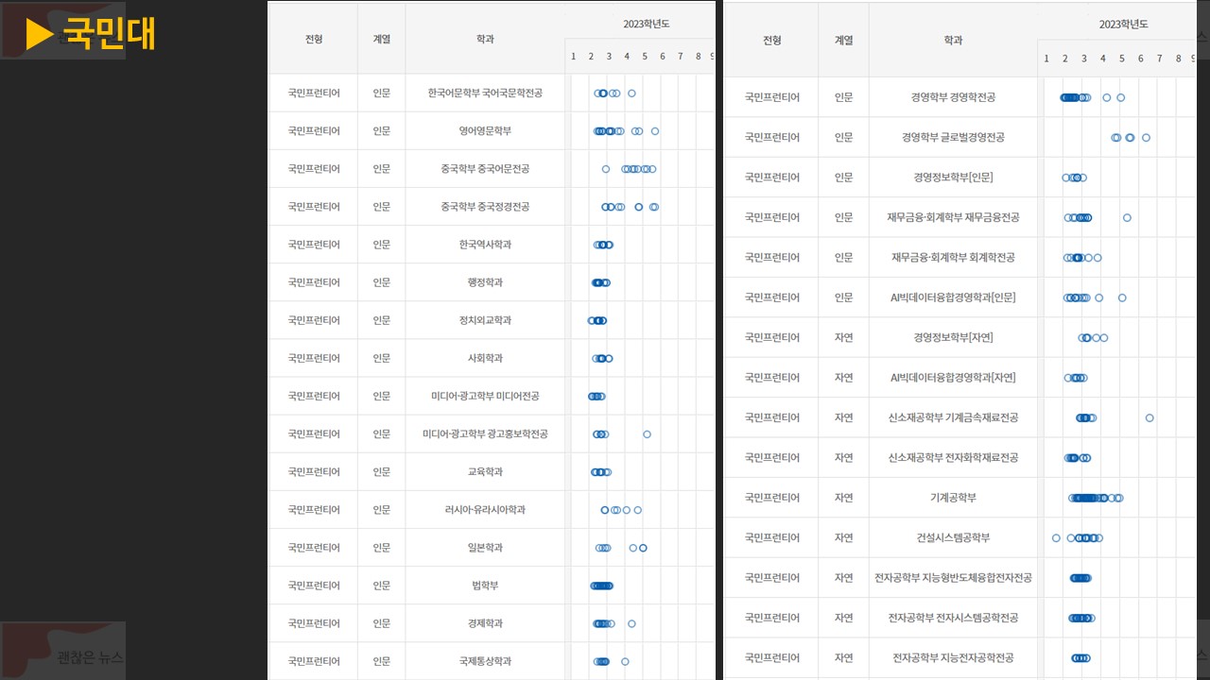1210x680 pixels.
Task: Click 인문 in the 경영학부 글로벌경영전공 row
Action: tap(843, 137)
